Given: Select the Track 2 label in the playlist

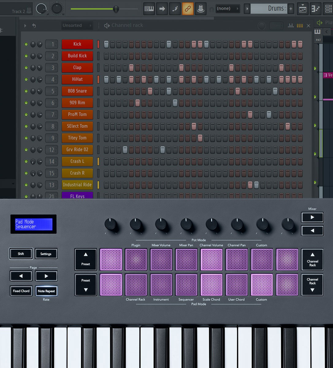Looking at the screenshot, I should click(x=17, y=11).
